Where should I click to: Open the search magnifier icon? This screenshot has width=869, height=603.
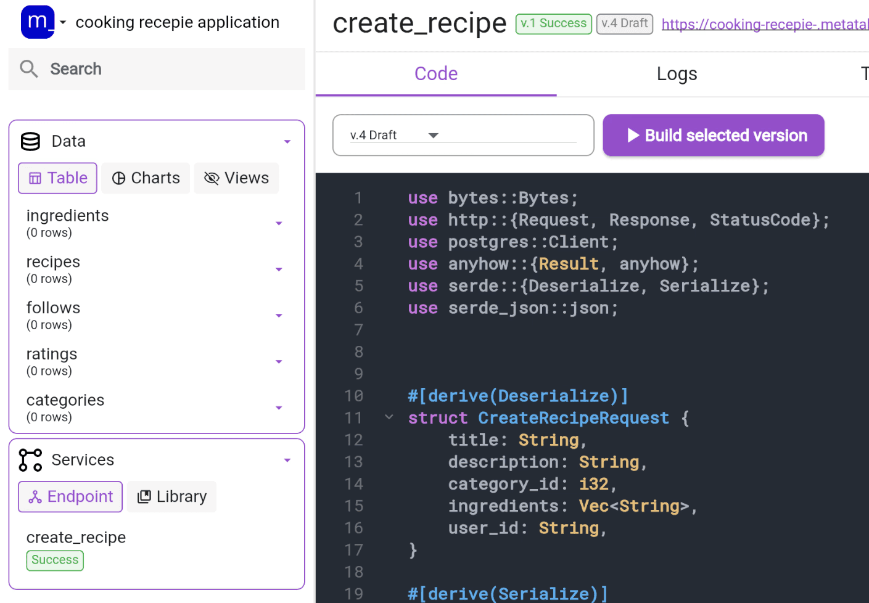click(28, 68)
